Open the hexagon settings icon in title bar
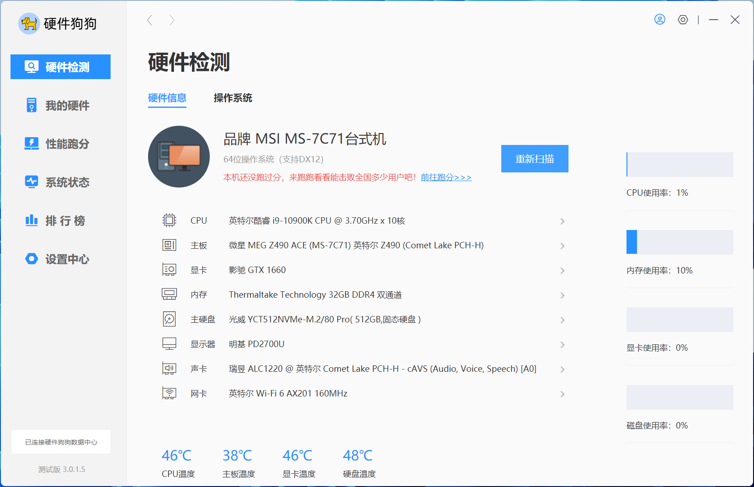The image size is (754, 487). [683, 20]
